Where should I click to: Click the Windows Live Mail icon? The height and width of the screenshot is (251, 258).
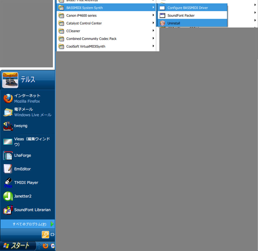(x=8, y=112)
